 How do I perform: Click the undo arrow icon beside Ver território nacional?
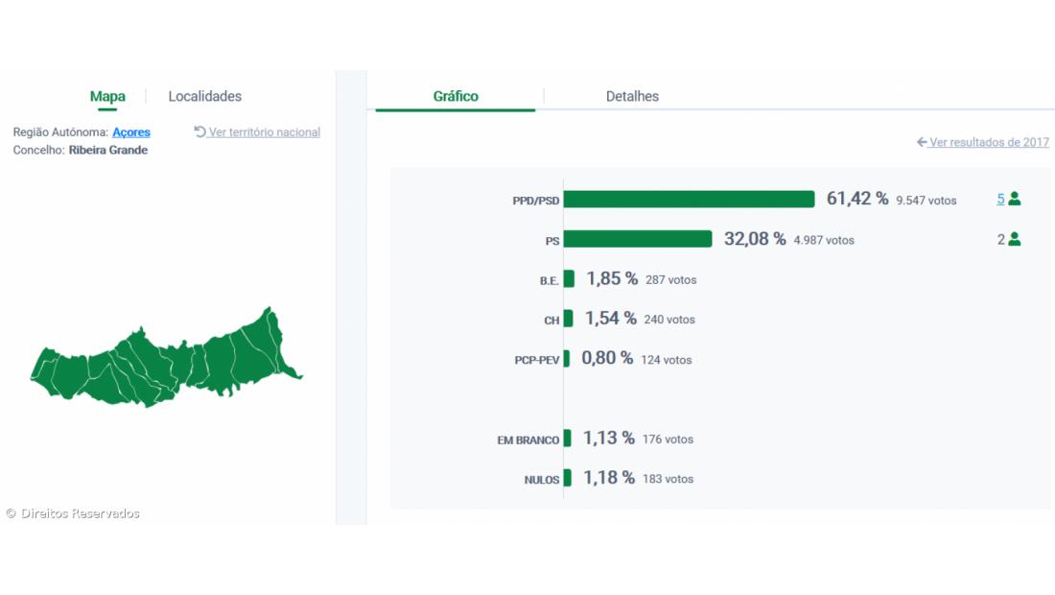click(x=199, y=131)
